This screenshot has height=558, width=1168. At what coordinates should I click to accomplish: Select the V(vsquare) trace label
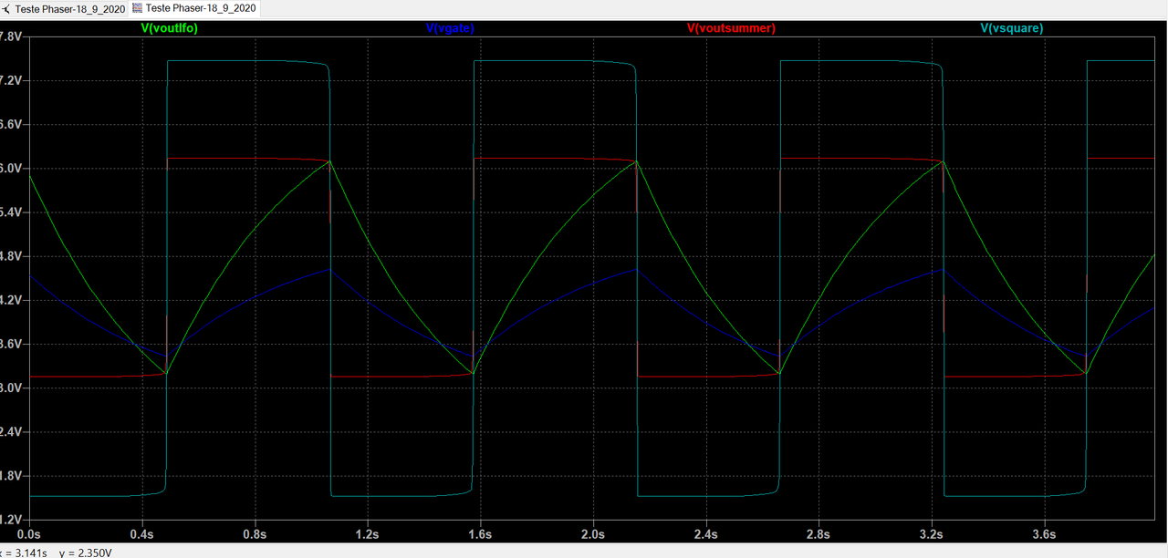click(1012, 28)
